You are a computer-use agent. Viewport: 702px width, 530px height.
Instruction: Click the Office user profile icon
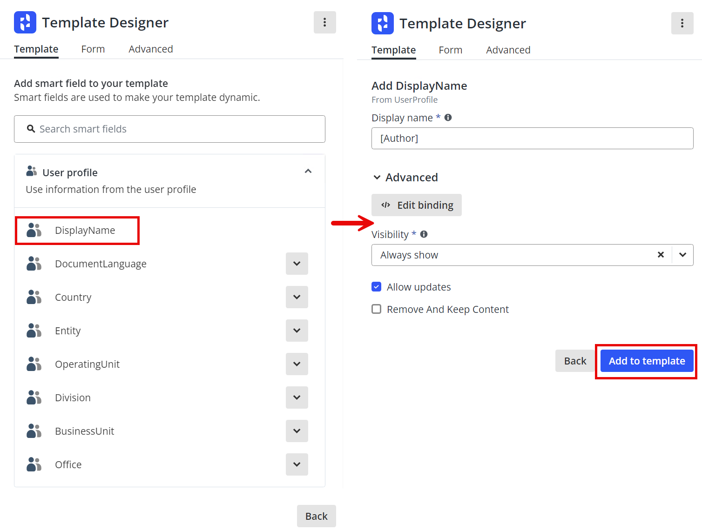34,464
